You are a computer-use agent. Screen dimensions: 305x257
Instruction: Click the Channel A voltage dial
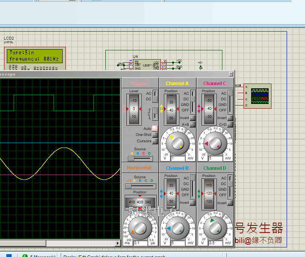178,143
